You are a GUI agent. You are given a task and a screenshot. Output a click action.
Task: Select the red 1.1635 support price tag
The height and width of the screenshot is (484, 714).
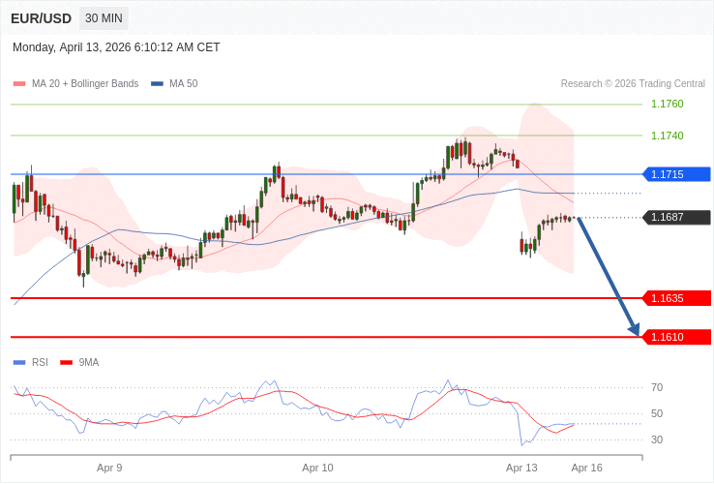[676, 298]
